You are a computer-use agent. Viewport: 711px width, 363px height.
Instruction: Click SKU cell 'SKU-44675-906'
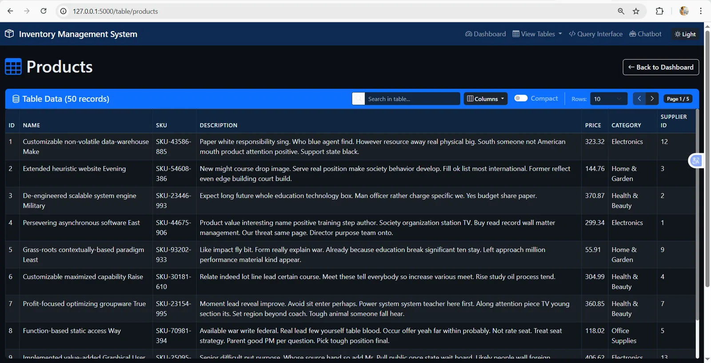[x=174, y=228]
